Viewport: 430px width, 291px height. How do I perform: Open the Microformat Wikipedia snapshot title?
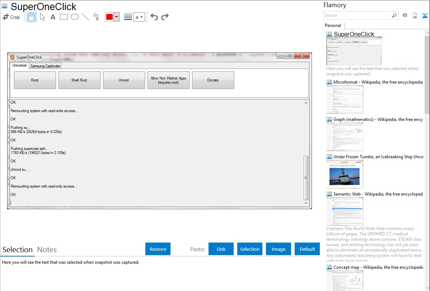click(378, 82)
